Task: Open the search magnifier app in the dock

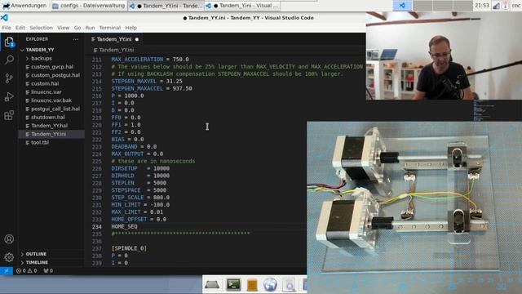Action: (x=289, y=286)
